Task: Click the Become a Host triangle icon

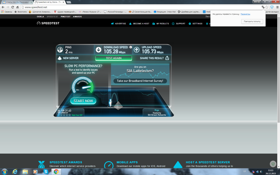Action: [130, 23]
